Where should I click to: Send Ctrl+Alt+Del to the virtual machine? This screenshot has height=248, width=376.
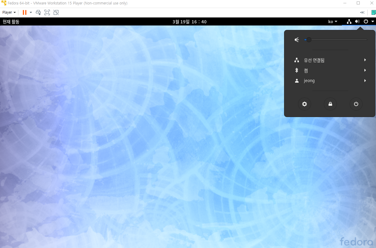point(38,12)
